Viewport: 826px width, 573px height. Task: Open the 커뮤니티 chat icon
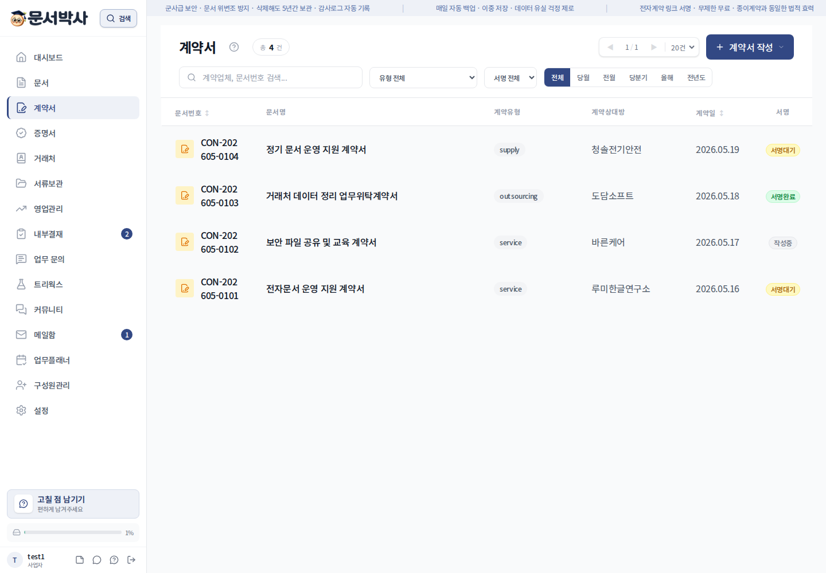coord(21,309)
